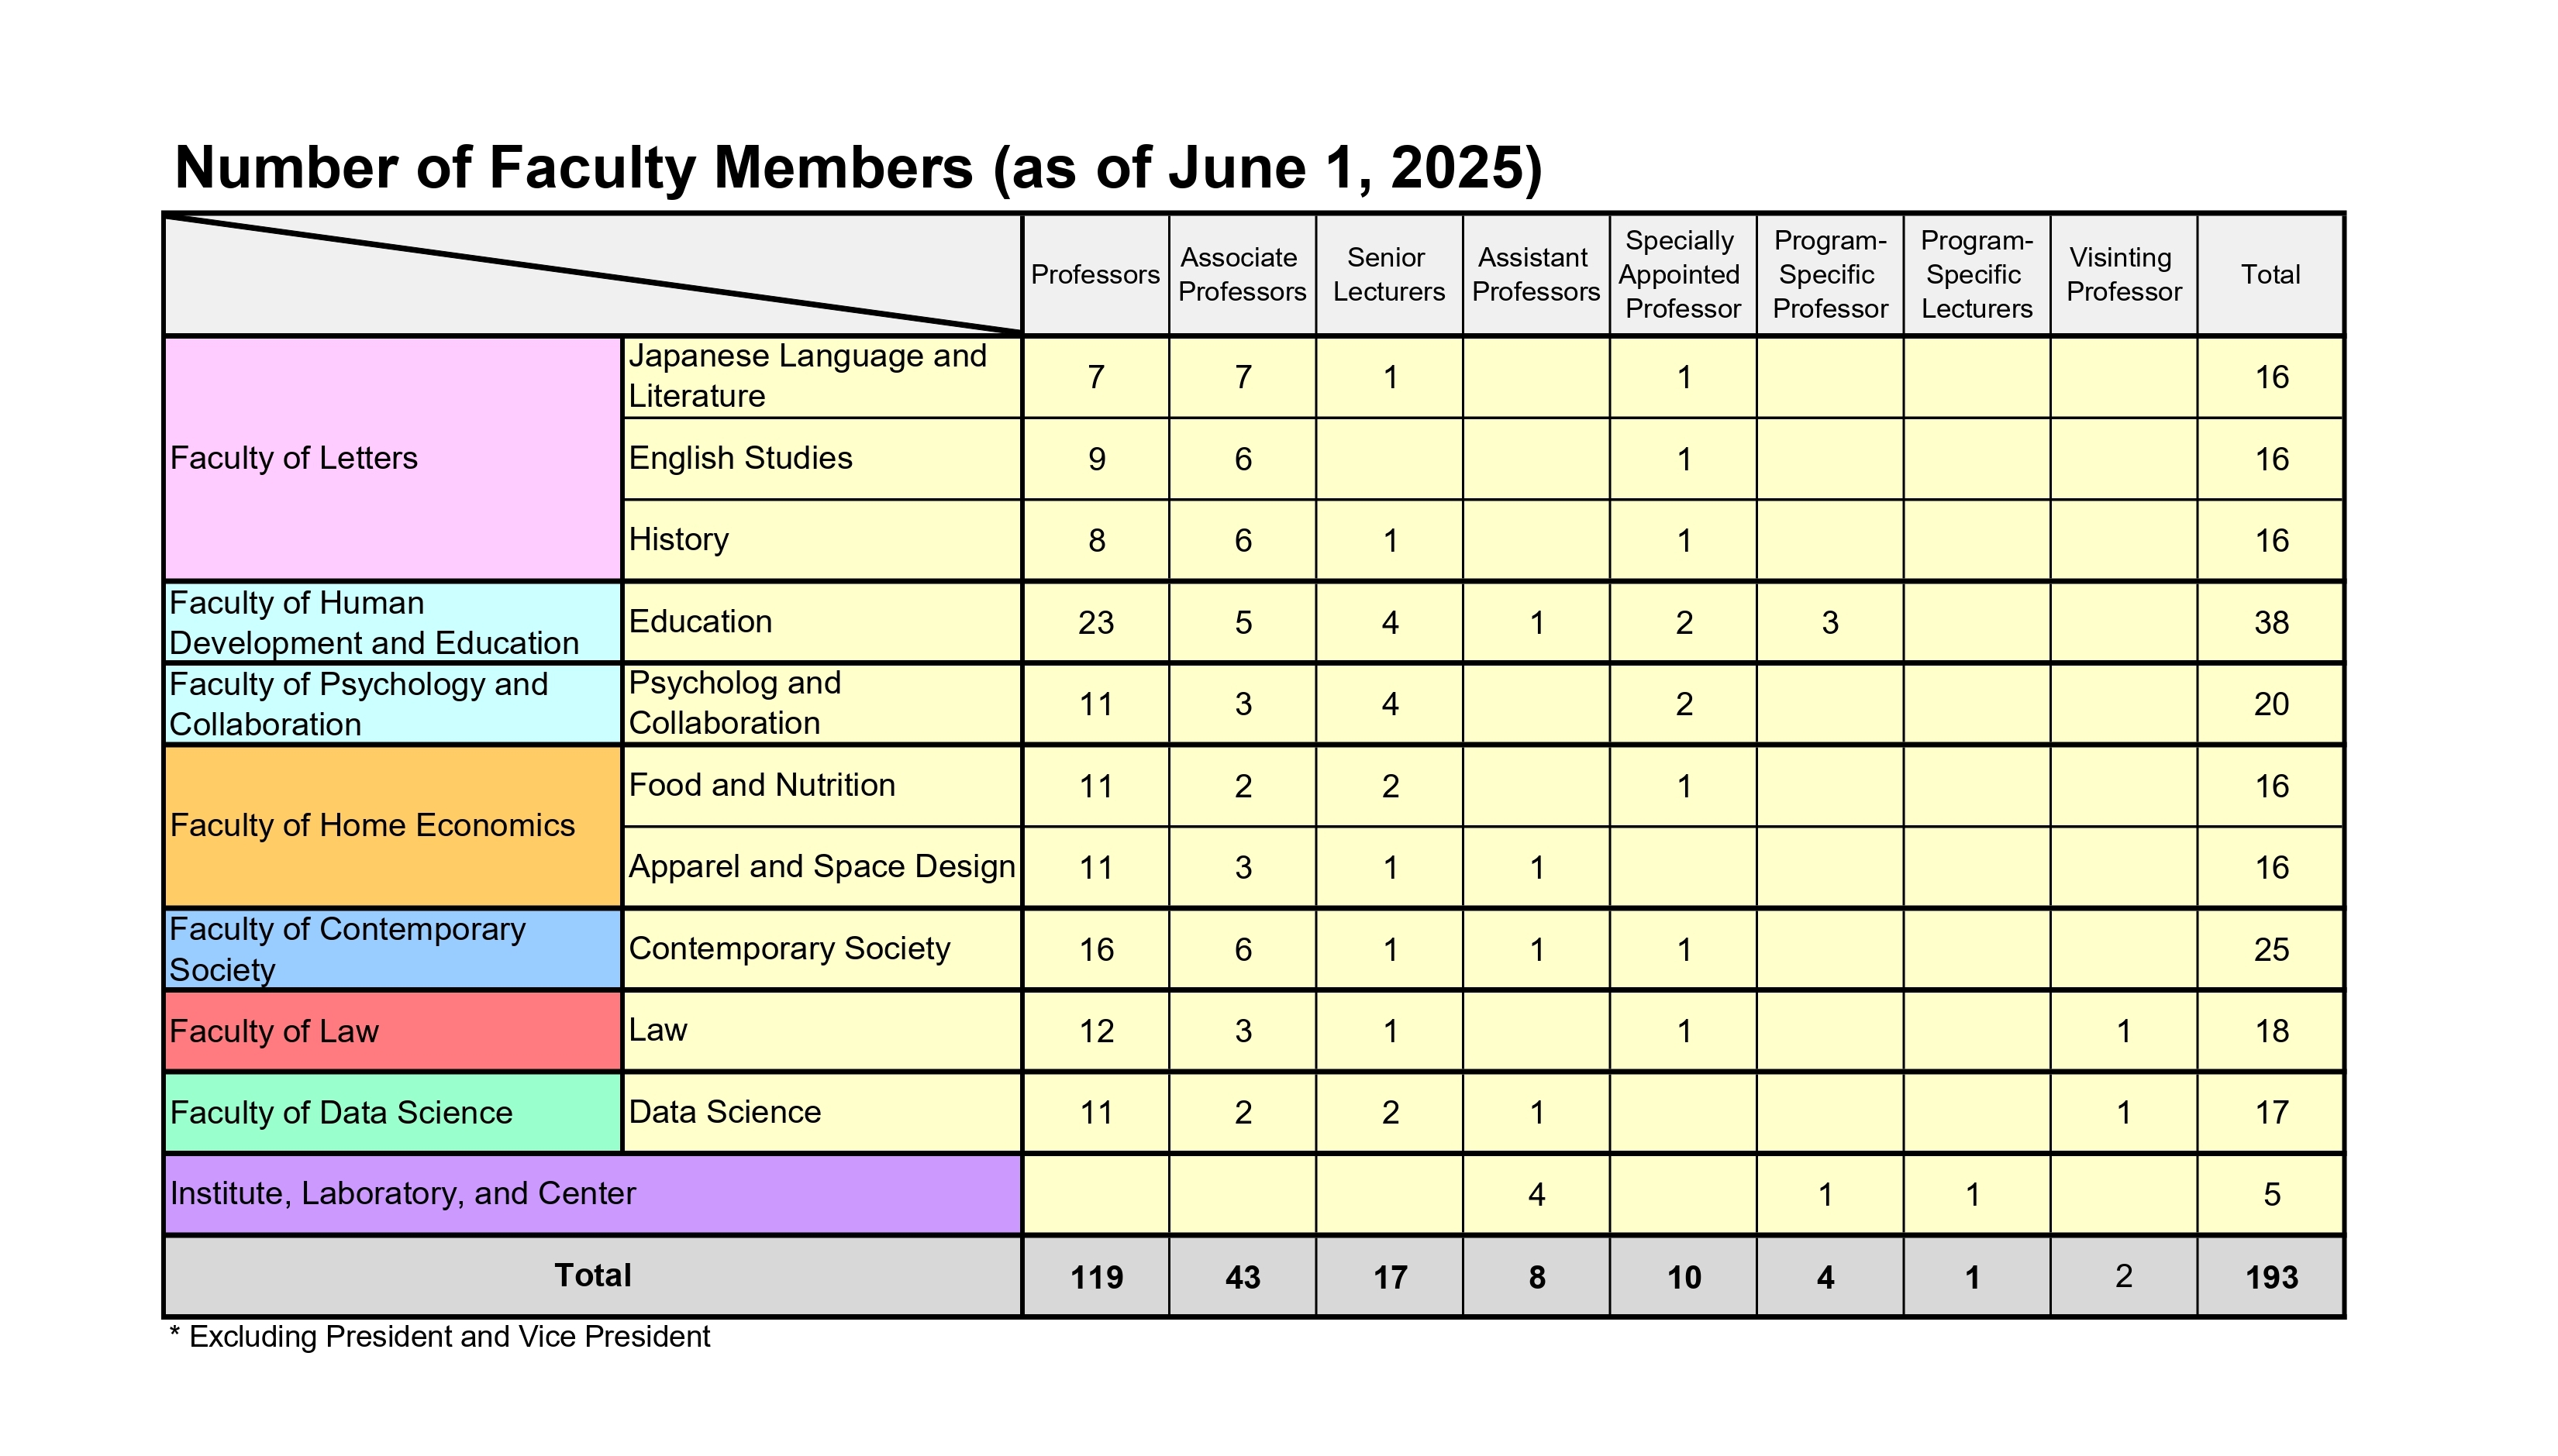Click the 'Apparel and Space Design' label
The width and height of the screenshot is (2558, 1456).
click(x=820, y=867)
